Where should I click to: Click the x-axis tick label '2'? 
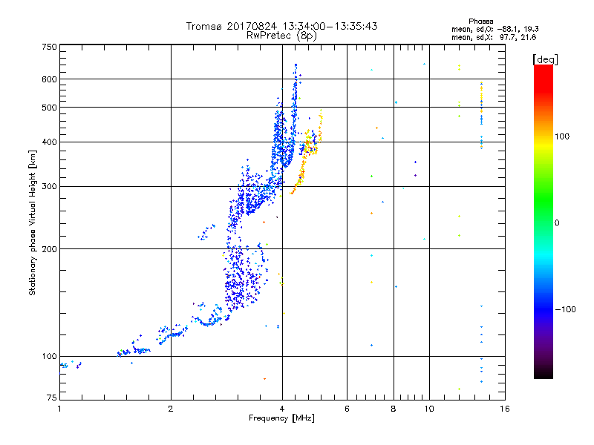tap(171, 409)
